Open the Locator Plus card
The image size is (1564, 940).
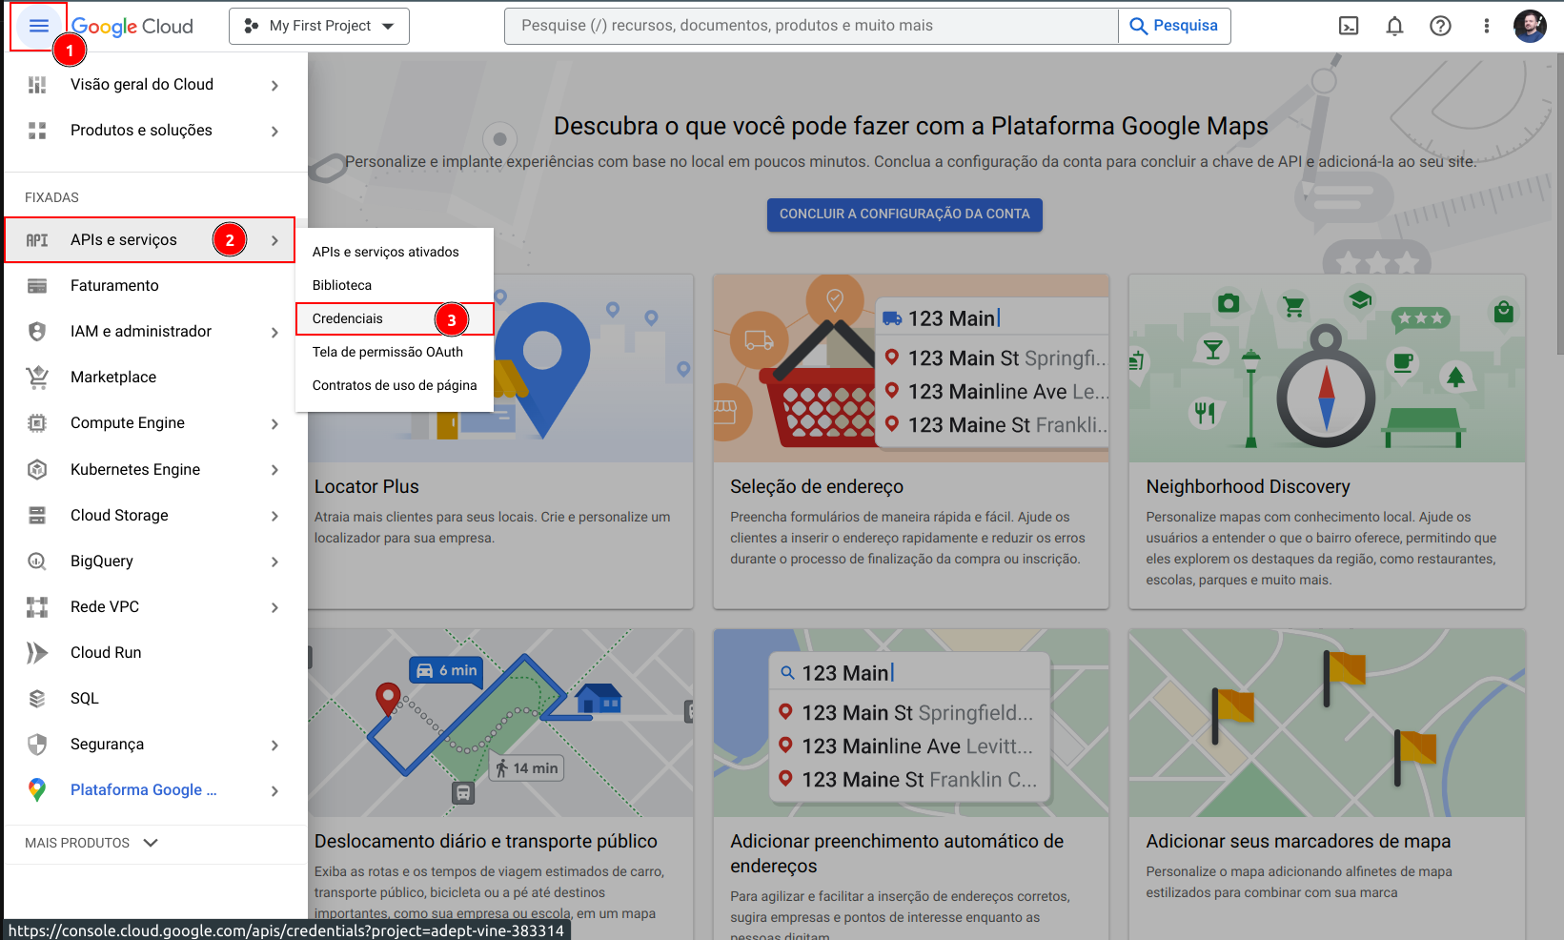500,441
